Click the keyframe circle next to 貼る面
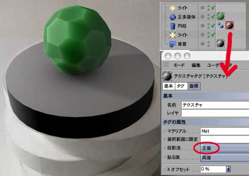This screenshot has height=176, width=249. (164, 157)
